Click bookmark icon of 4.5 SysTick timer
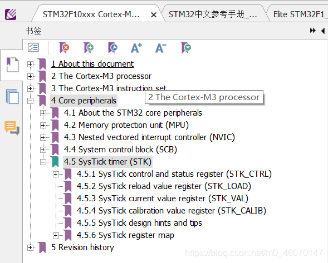 point(55,162)
